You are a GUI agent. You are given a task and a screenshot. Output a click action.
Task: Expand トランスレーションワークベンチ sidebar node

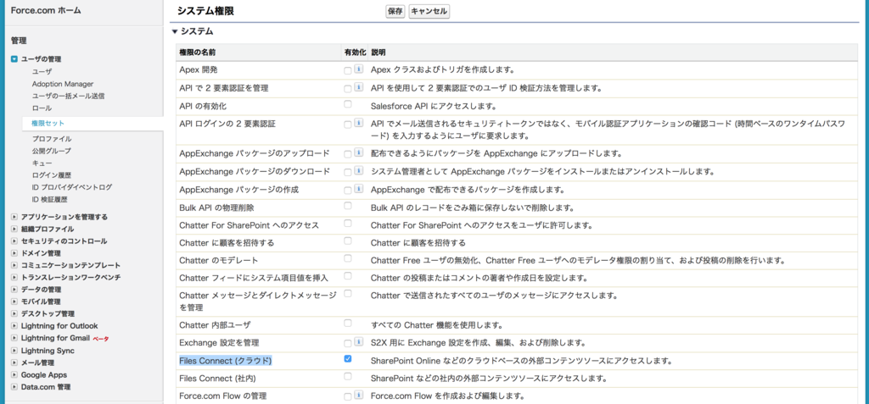[x=14, y=277]
